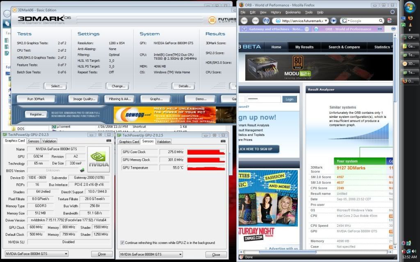Click Firefox's Back navigation button

click(x=244, y=20)
